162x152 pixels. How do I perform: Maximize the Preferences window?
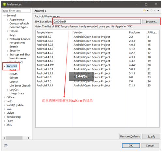[146, 4]
